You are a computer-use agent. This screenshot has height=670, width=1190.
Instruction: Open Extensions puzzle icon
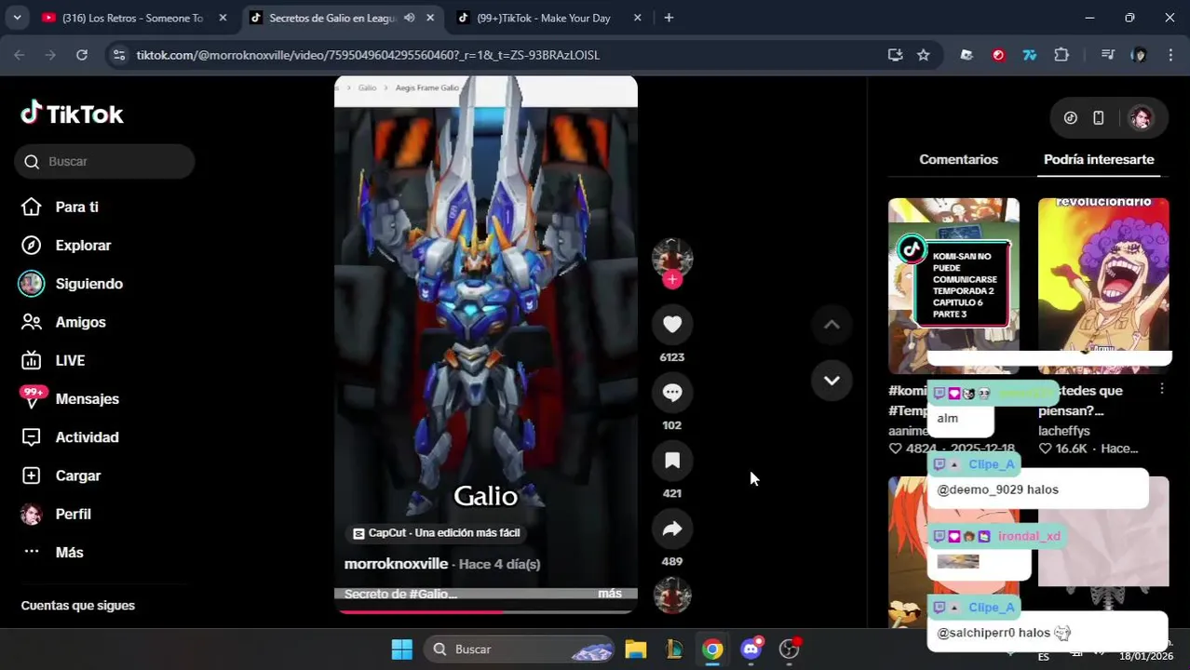tap(1062, 55)
